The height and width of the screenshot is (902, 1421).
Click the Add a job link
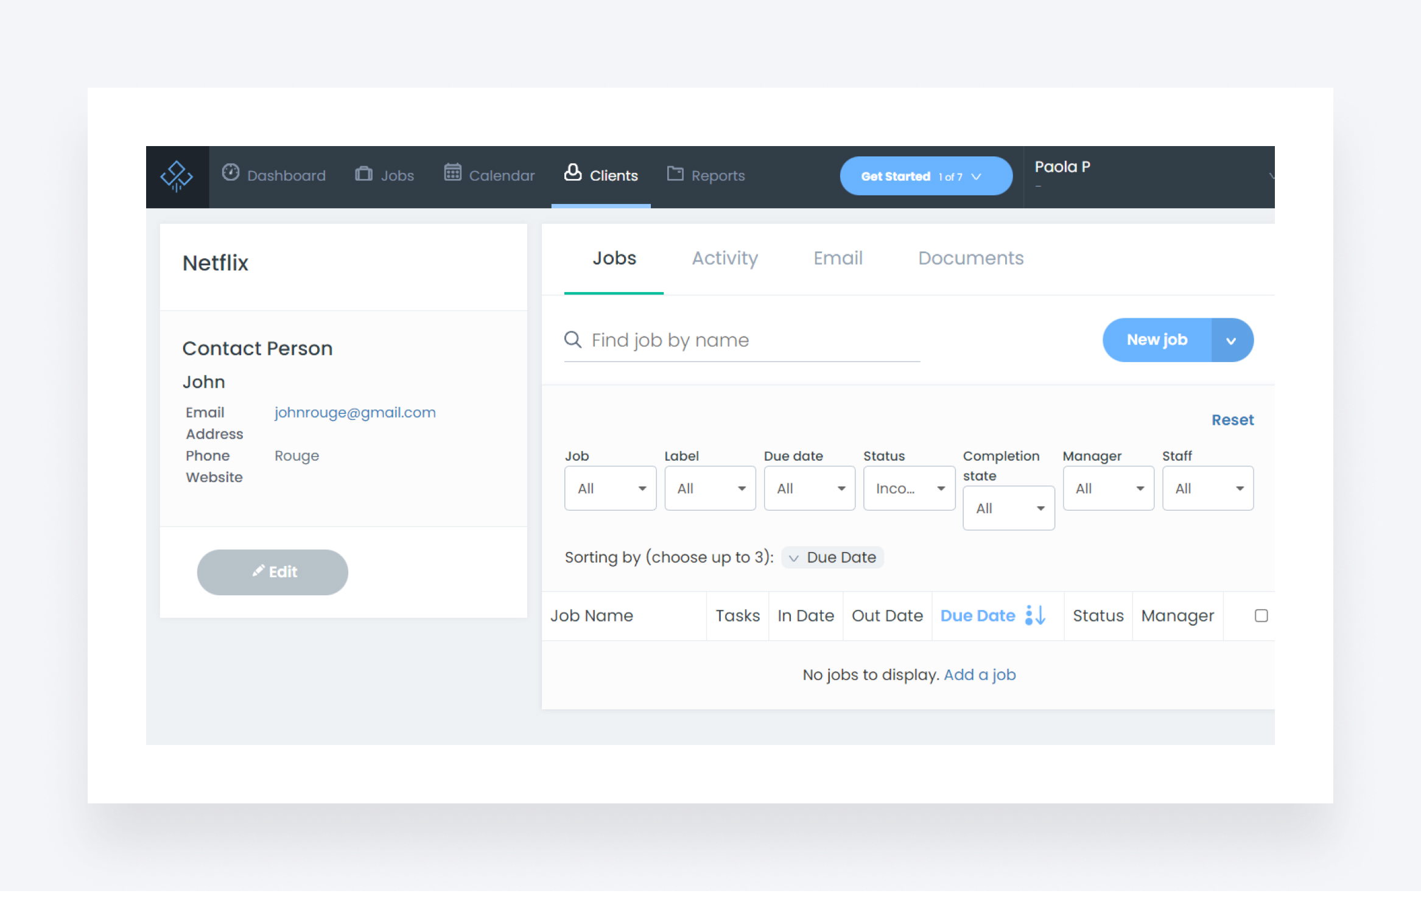[980, 674]
